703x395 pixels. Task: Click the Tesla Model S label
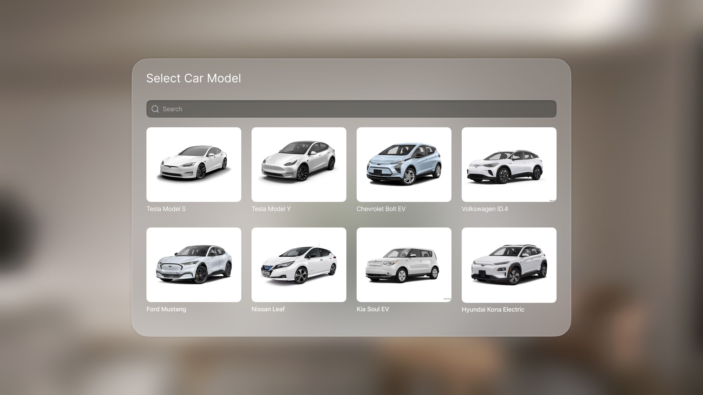coord(166,209)
